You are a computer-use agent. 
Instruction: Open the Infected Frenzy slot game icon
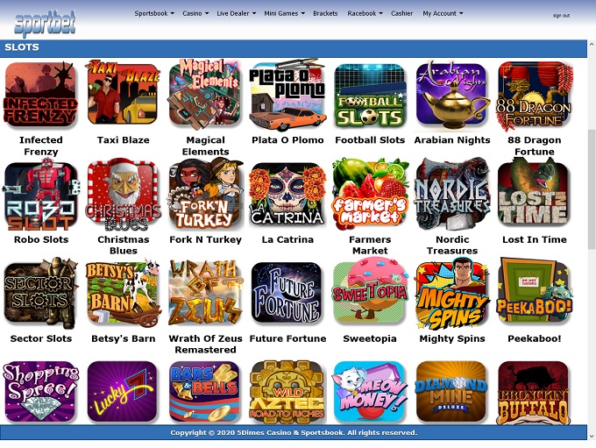click(x=40, y=95)
